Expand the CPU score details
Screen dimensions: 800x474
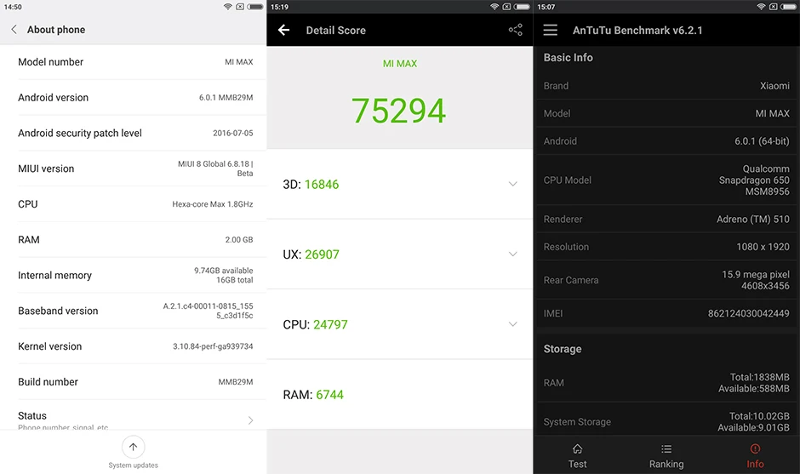[x=512, y=324]
